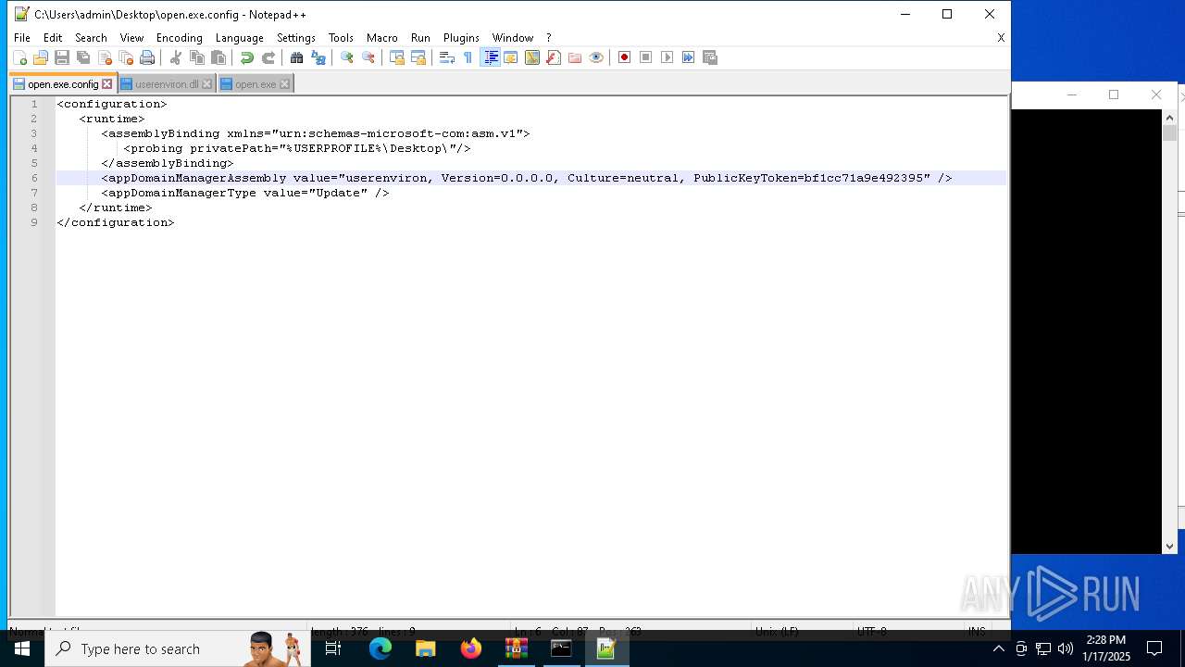The height and width of the screenshot is (667, 1185).
Task: Click the Redo arrow icon
Action: pos(268,57)
